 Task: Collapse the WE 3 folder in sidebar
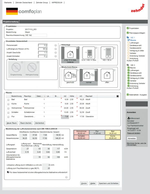tap(128, 65)
